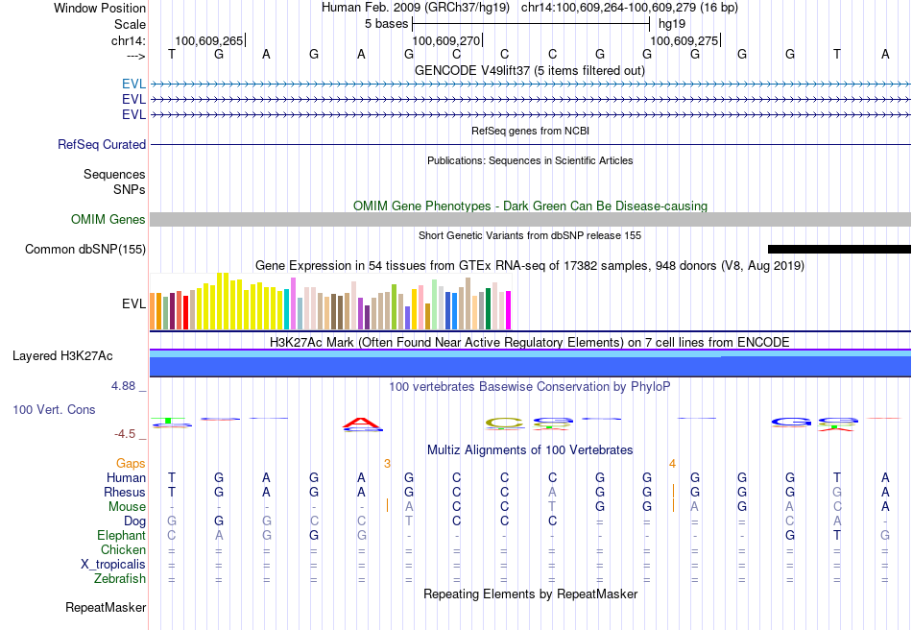912x630 pixels.
Task: Click Multiz Alignments of 100 Vertebrates title
Action: 530,449
